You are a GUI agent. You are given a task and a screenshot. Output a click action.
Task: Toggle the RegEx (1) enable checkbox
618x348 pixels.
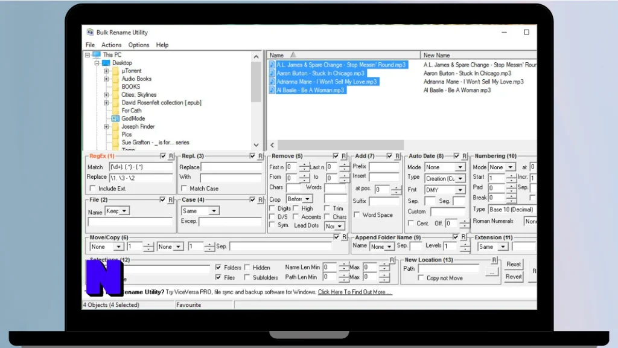pyautogui.click(x=163, y=156)
